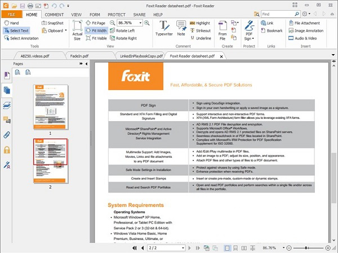Open the SHARE ribbon tab
Screen dimensions: 338x253
[x=139, y=15]
